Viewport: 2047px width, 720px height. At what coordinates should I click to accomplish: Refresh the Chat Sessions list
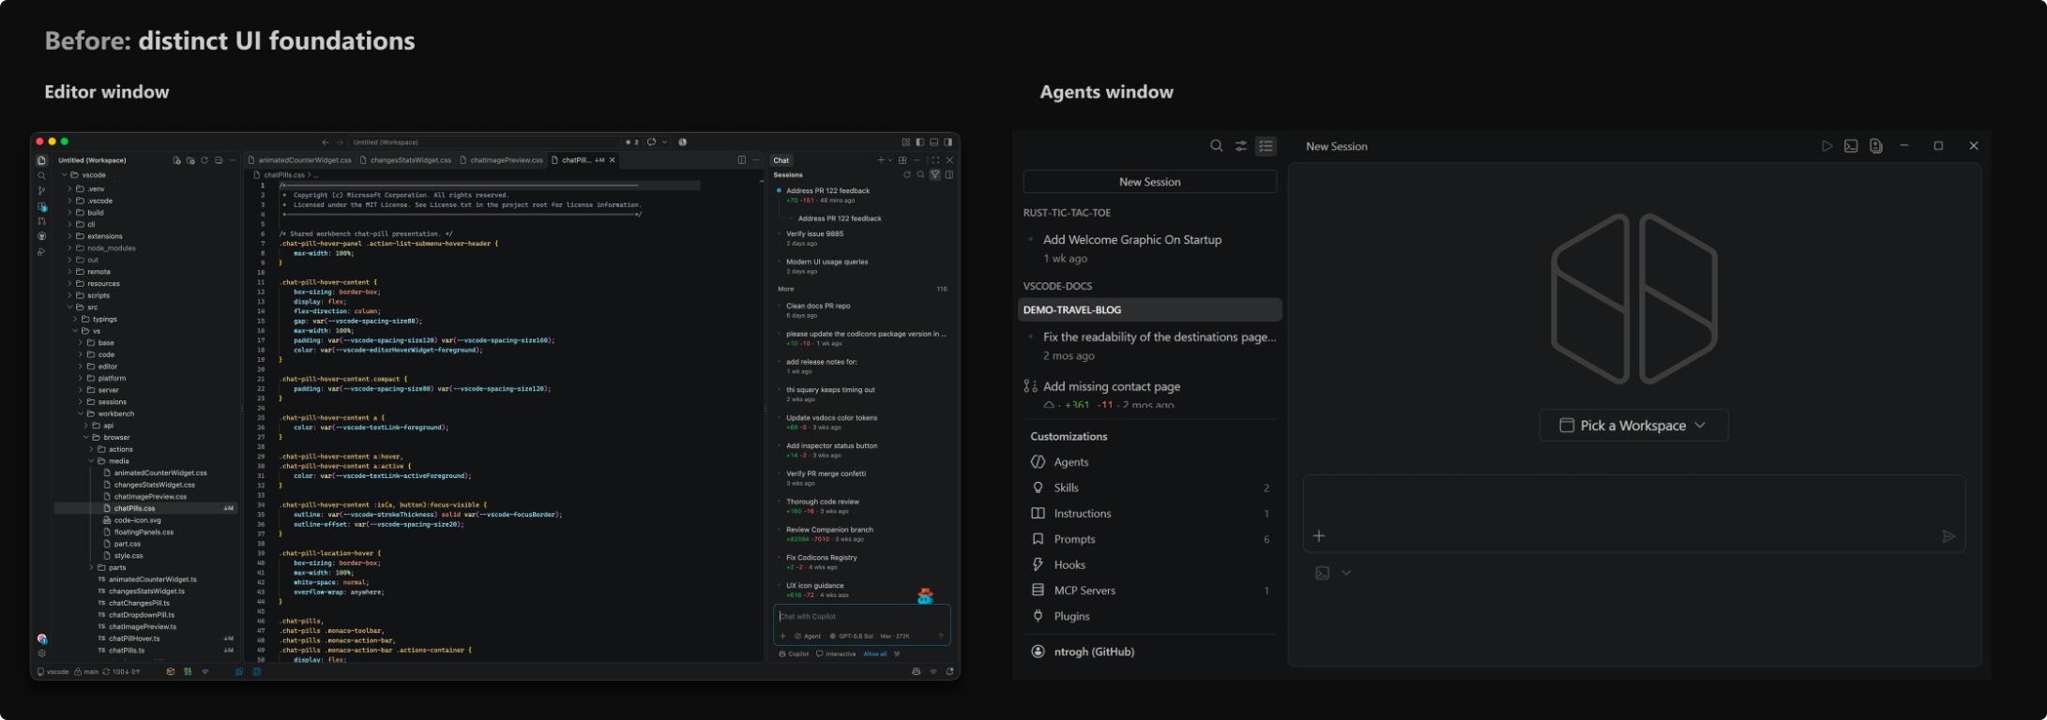907,174
